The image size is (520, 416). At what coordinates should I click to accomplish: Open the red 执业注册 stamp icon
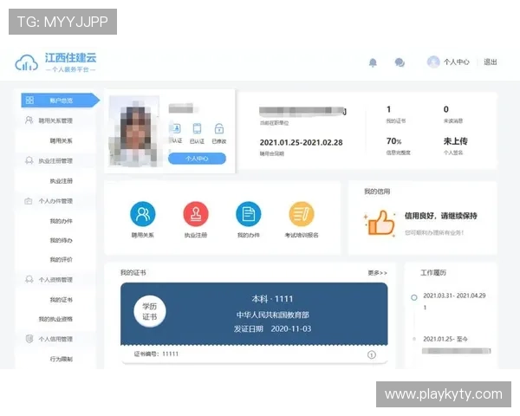196,214
